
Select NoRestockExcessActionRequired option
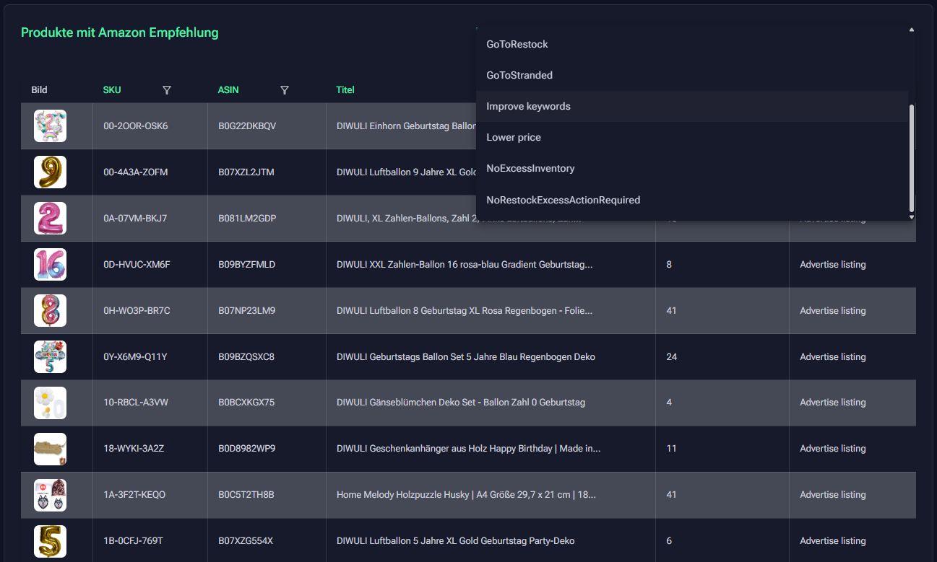pyautogui.click(x=563, y=200)
